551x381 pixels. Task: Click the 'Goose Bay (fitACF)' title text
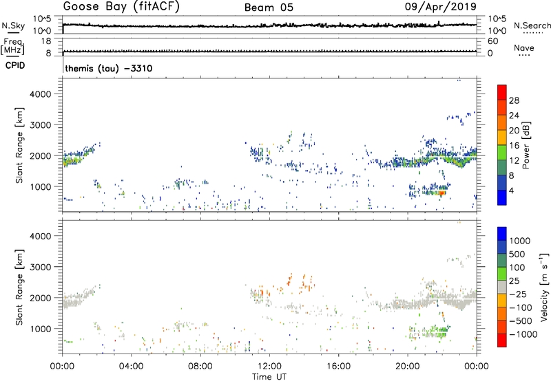[121, 7]
